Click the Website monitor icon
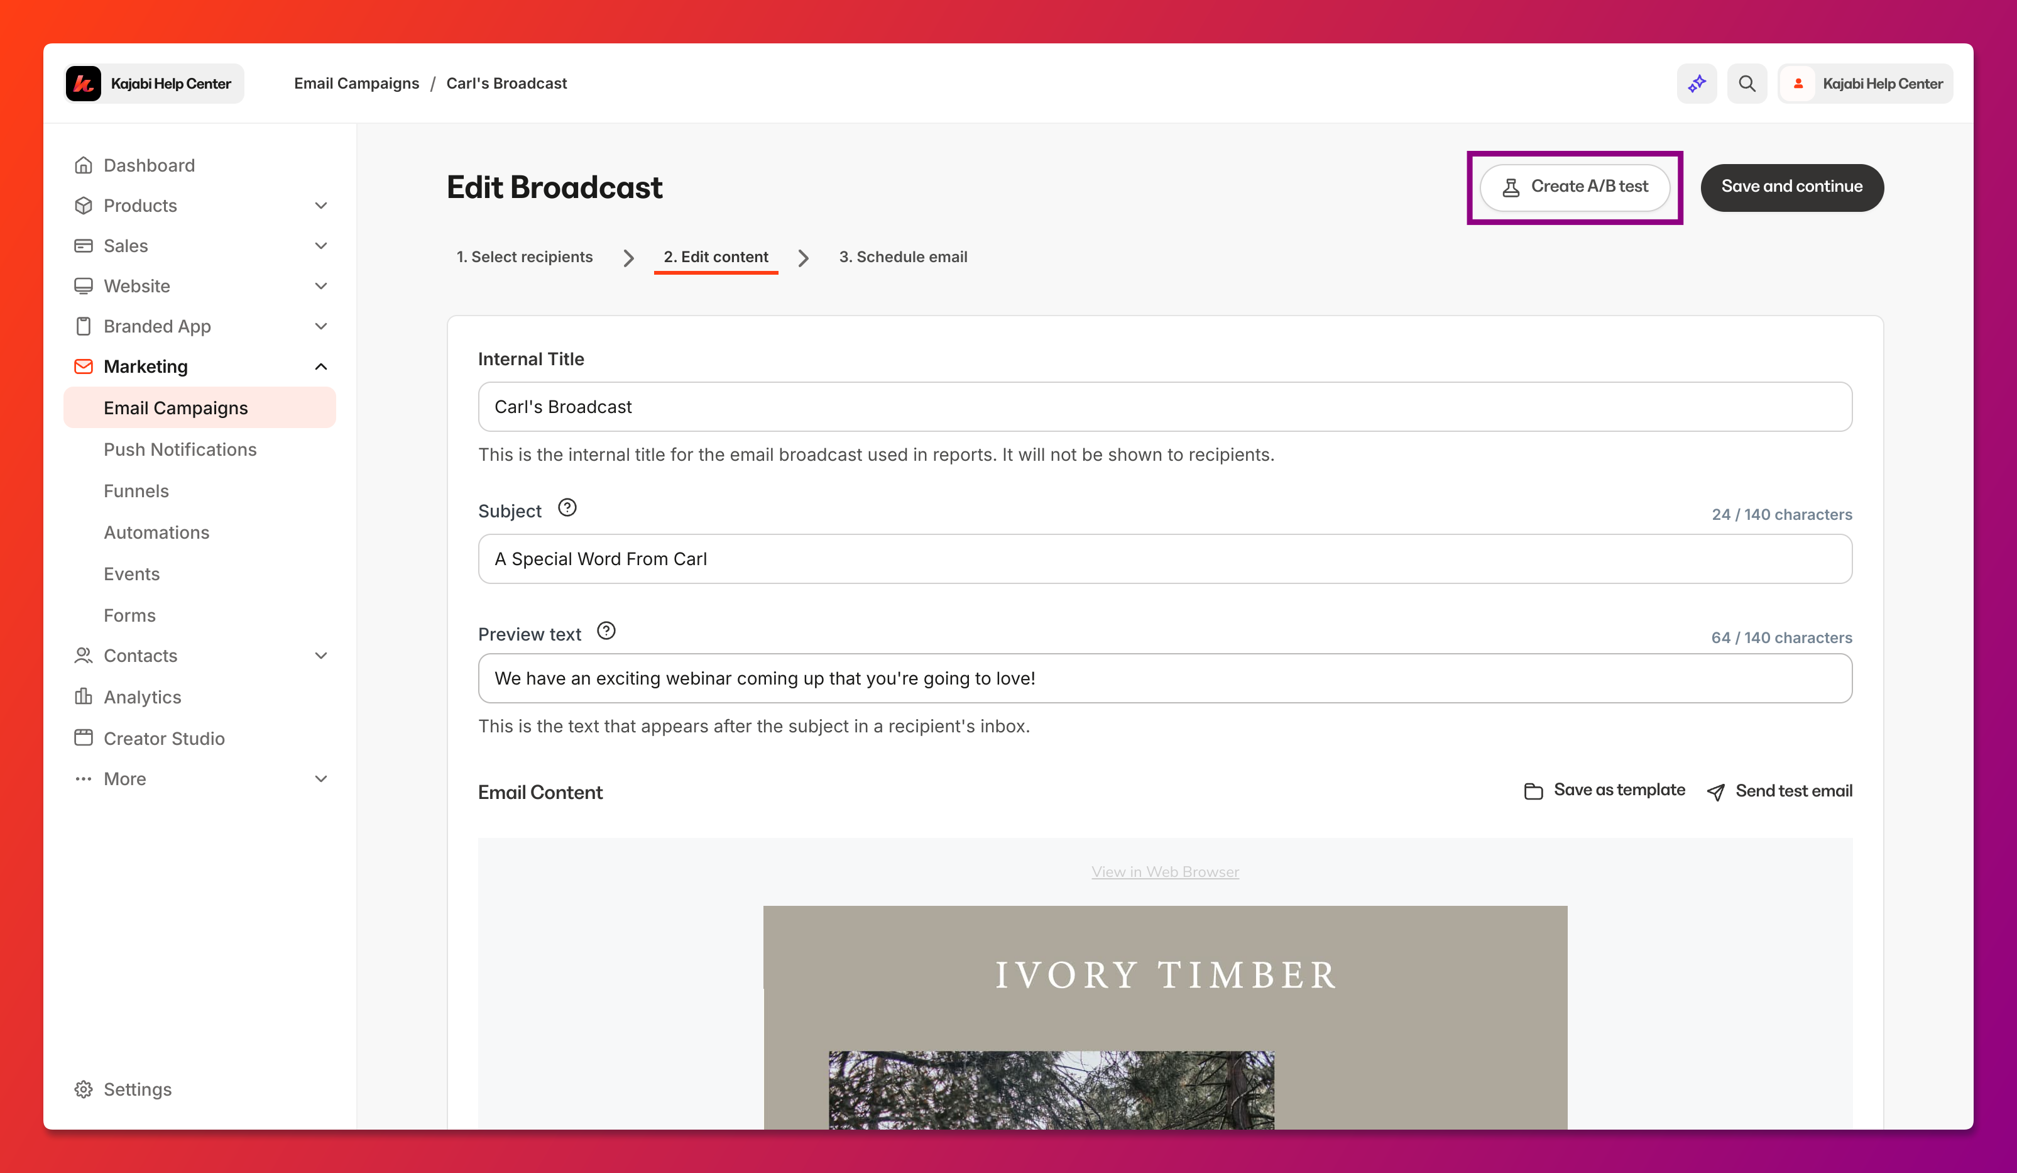The width and height of the screenshot is (2017, 1173). click(x=83, y=286)
